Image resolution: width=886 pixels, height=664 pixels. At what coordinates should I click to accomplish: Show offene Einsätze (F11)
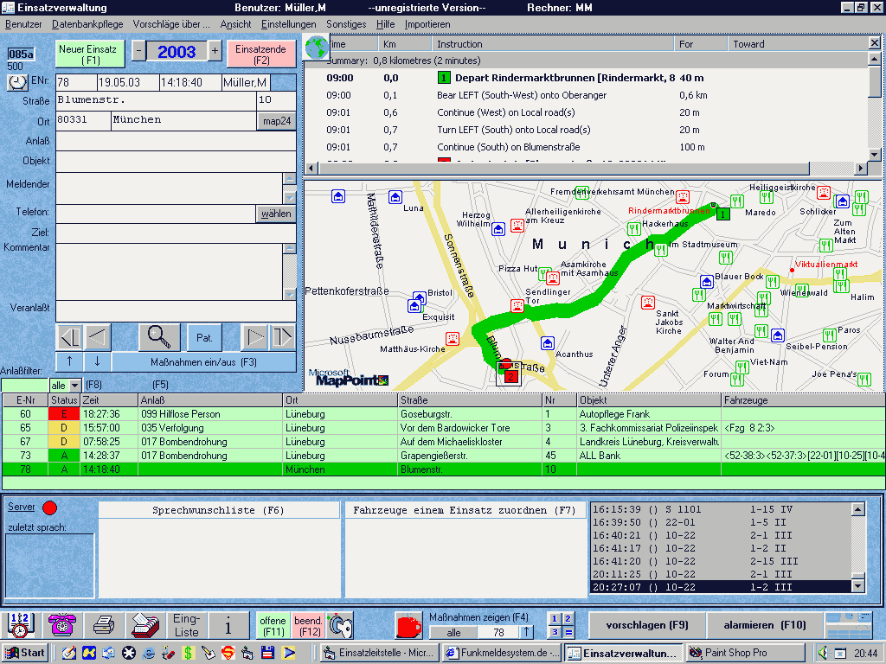(273, 625)
